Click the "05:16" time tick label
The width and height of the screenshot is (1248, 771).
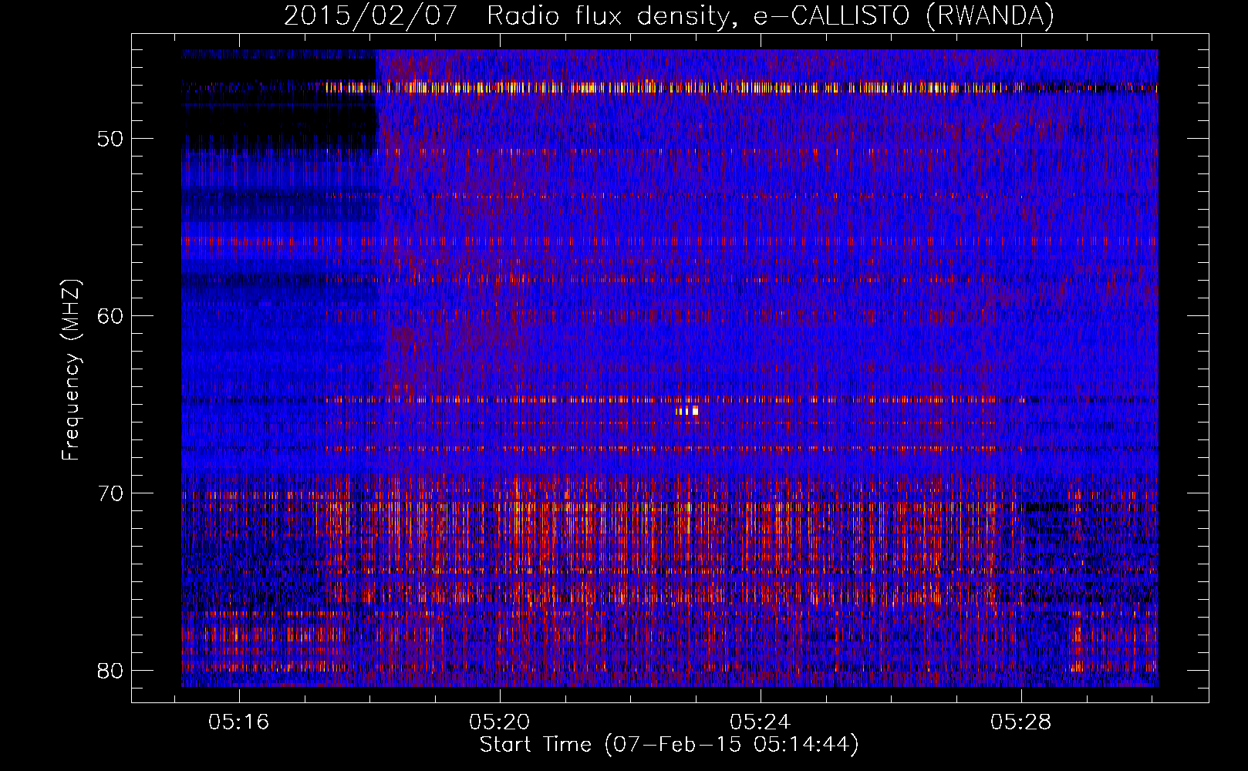pyautogui.click(x=238, y=722)
